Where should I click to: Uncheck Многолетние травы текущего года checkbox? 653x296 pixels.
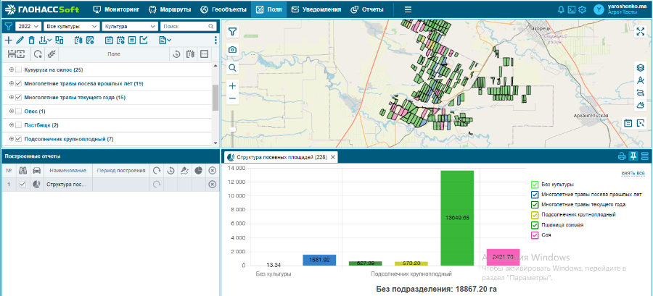coord(18,97)
